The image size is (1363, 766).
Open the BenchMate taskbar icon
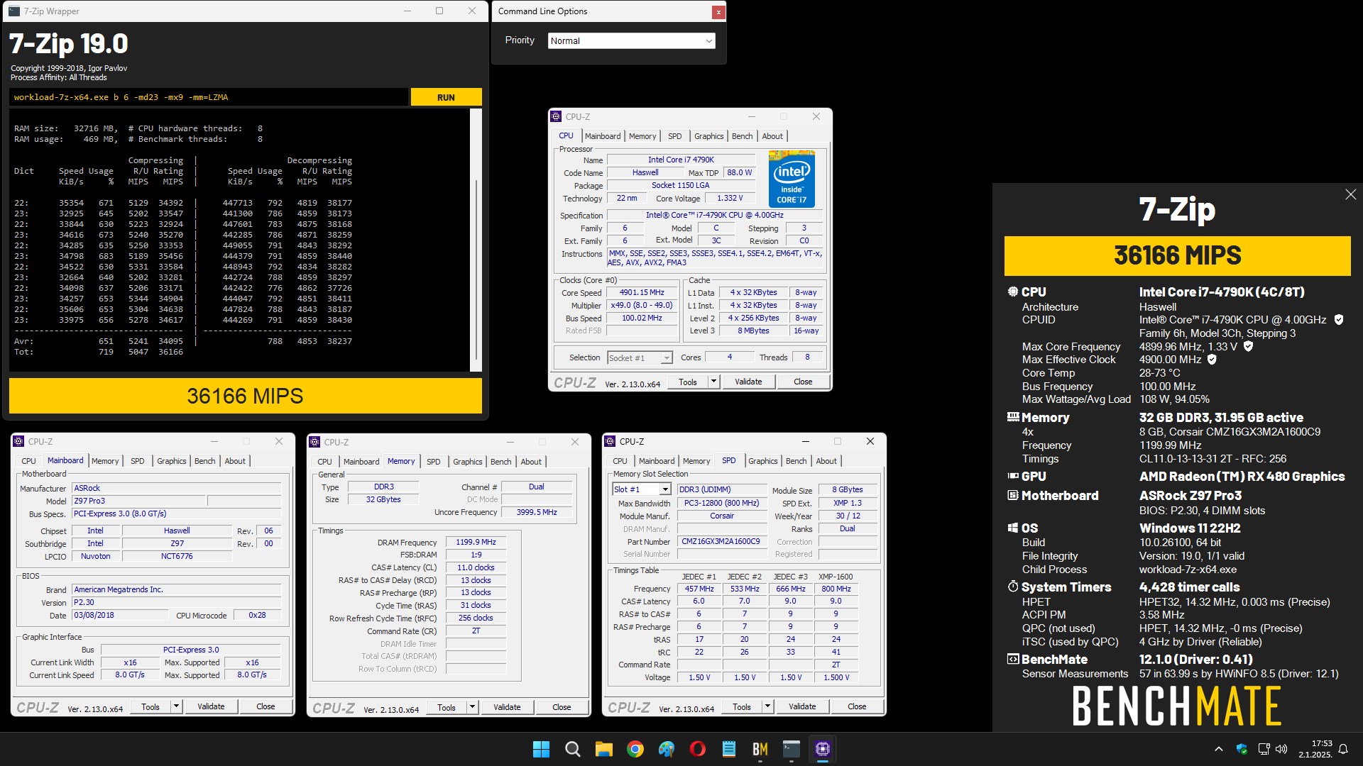pos(760,749)
